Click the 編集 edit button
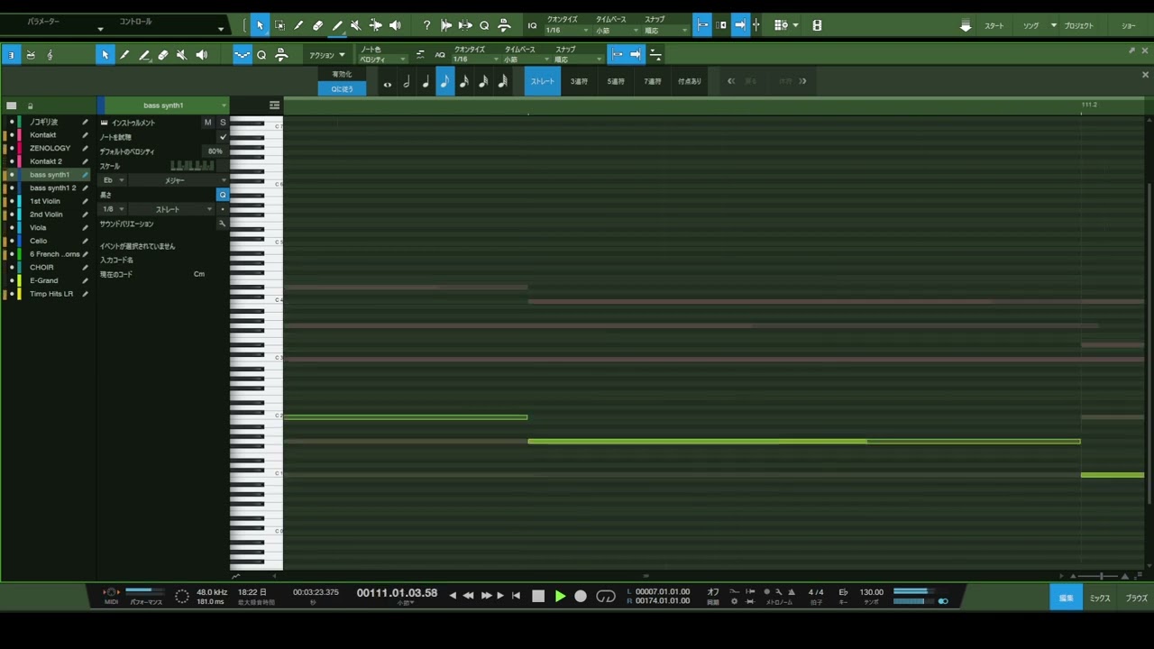This screenshot has width=1154, height=649. (x=1066, y=598)
